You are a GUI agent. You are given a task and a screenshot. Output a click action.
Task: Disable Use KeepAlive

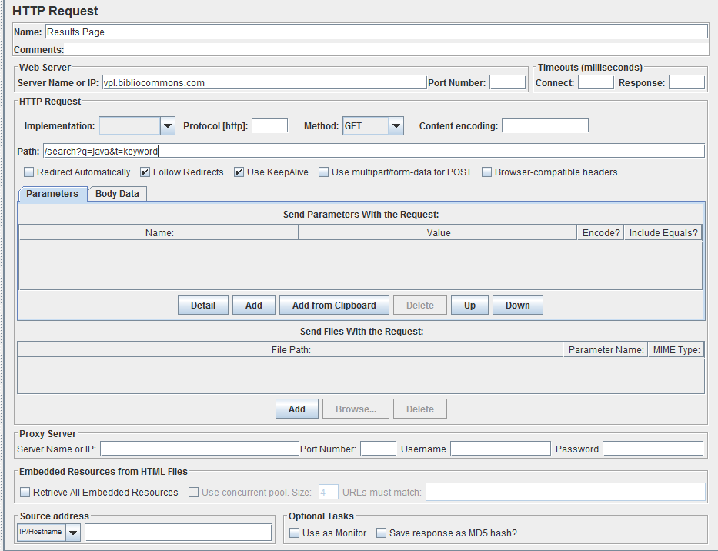pyautogui.click(x=239, y=172)
